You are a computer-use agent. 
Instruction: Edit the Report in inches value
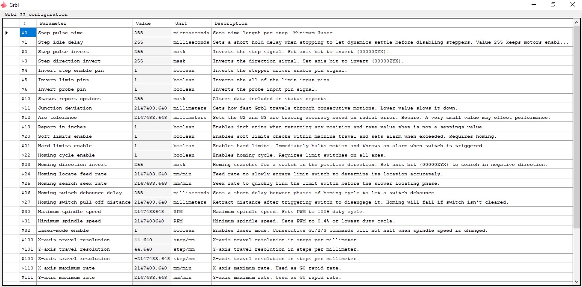(x=152, y=127)
